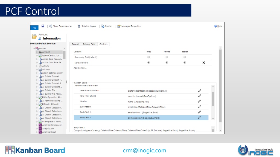Viewport: 280px width, 157px height.
Task: Expand the AI Model AI Model node
Action: [x=37, y=104]
